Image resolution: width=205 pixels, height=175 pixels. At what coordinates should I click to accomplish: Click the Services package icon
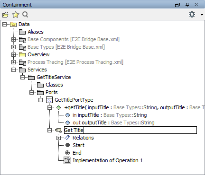tap(22, 70)
